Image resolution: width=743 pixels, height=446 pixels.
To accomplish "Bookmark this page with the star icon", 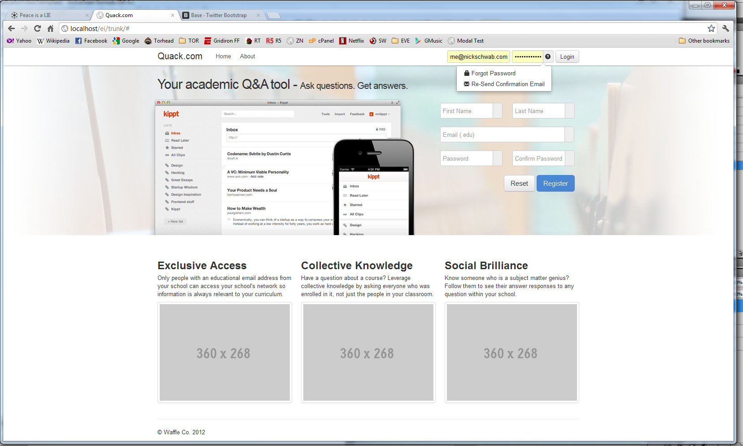I will pyautogui.click(x=711, y=29).
